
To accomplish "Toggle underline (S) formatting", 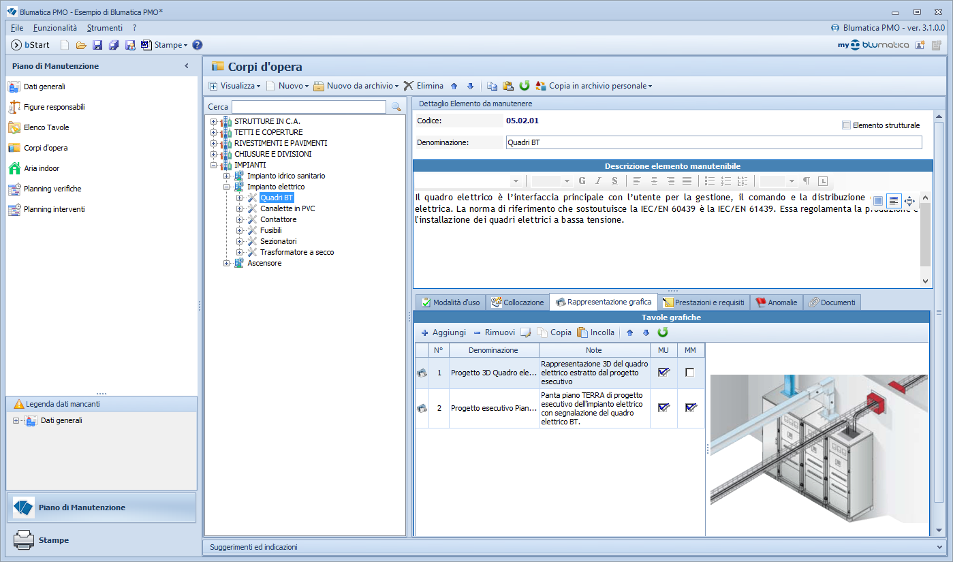I will [614, 181].
